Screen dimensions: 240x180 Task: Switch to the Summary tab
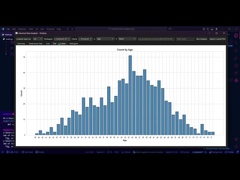[x=21, y=43]
